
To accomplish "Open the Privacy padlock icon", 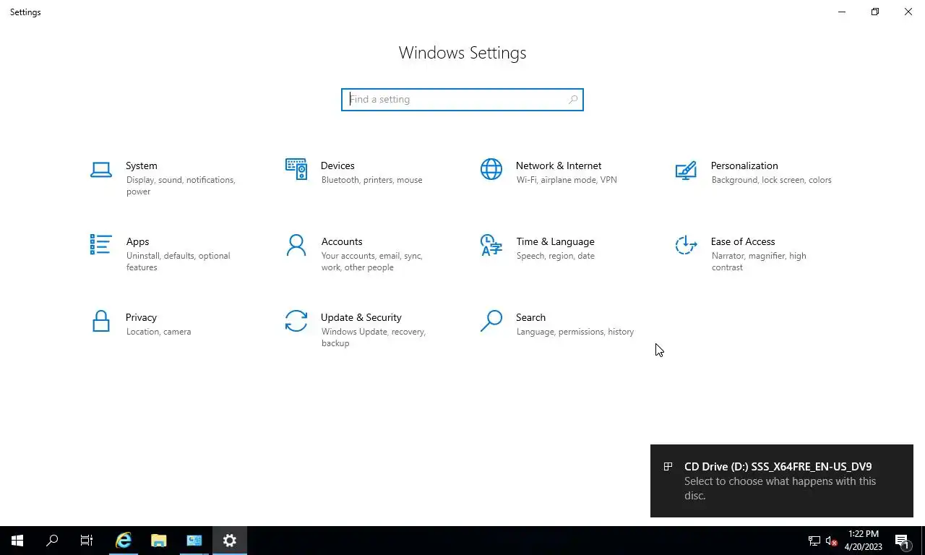I will coord(101,321).
